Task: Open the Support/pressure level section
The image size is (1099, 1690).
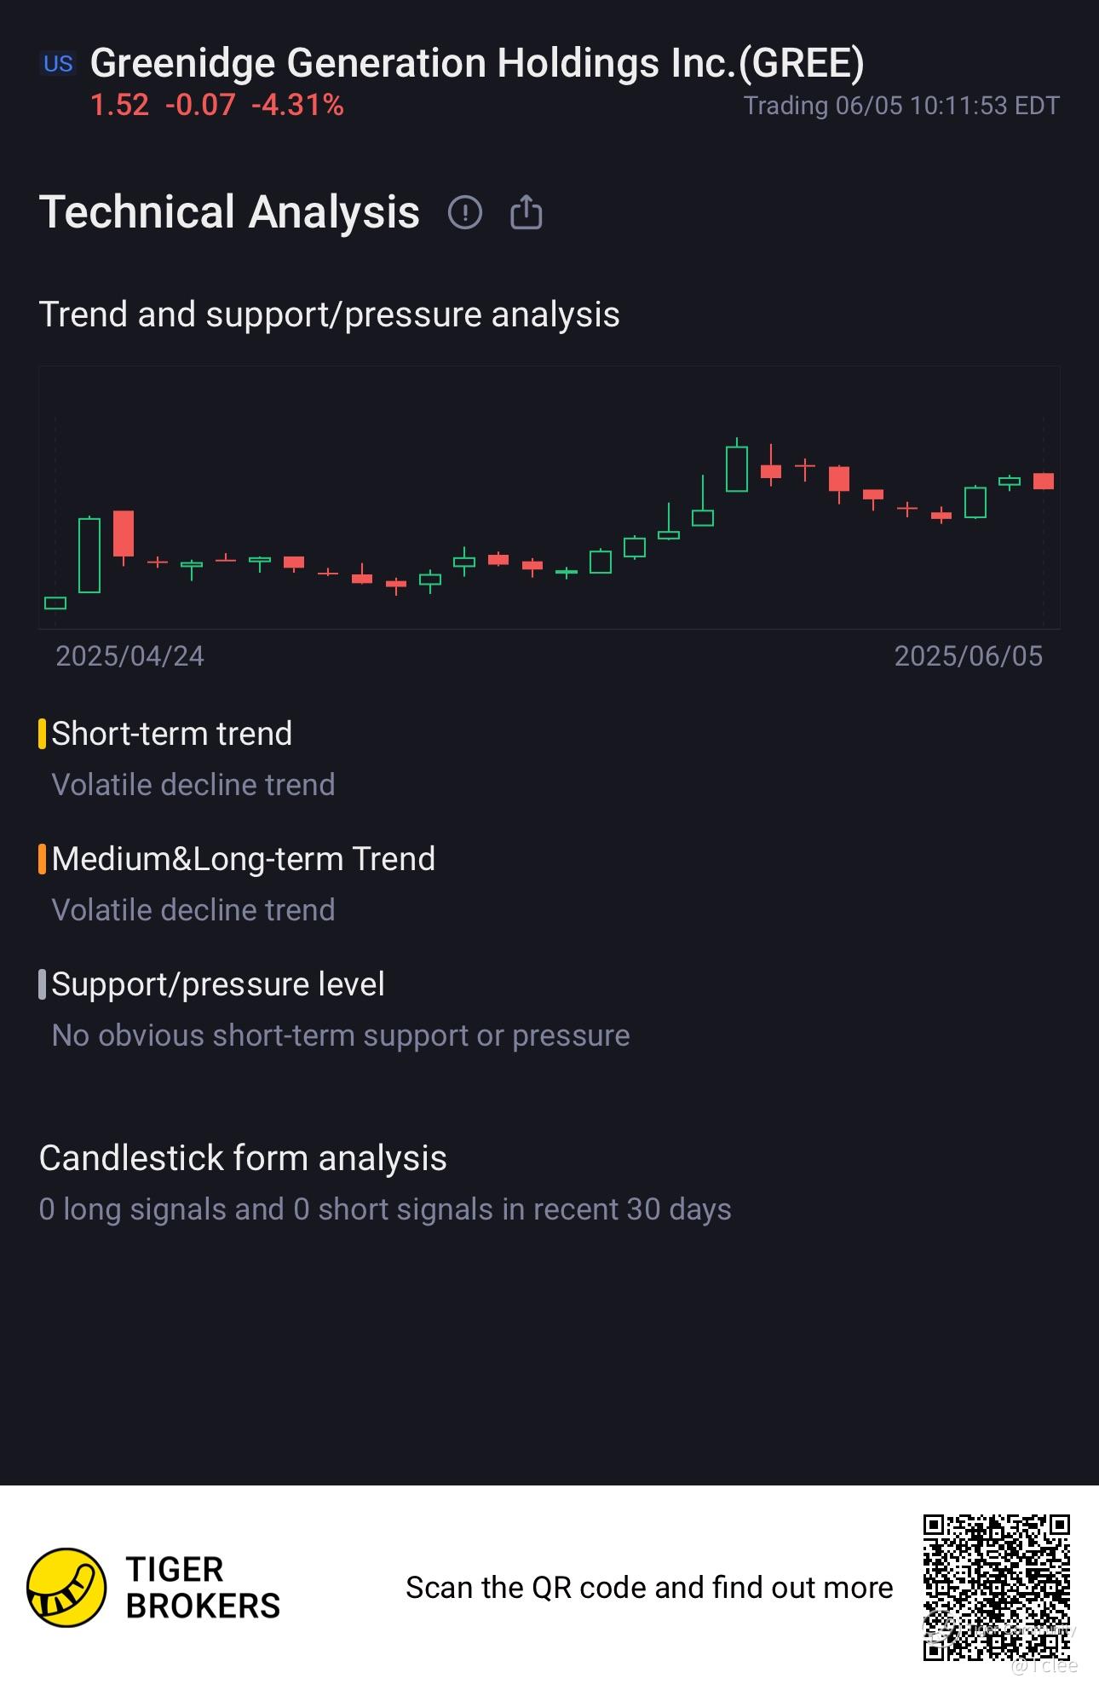Action: pyautogui.click(x=218, y=984)
